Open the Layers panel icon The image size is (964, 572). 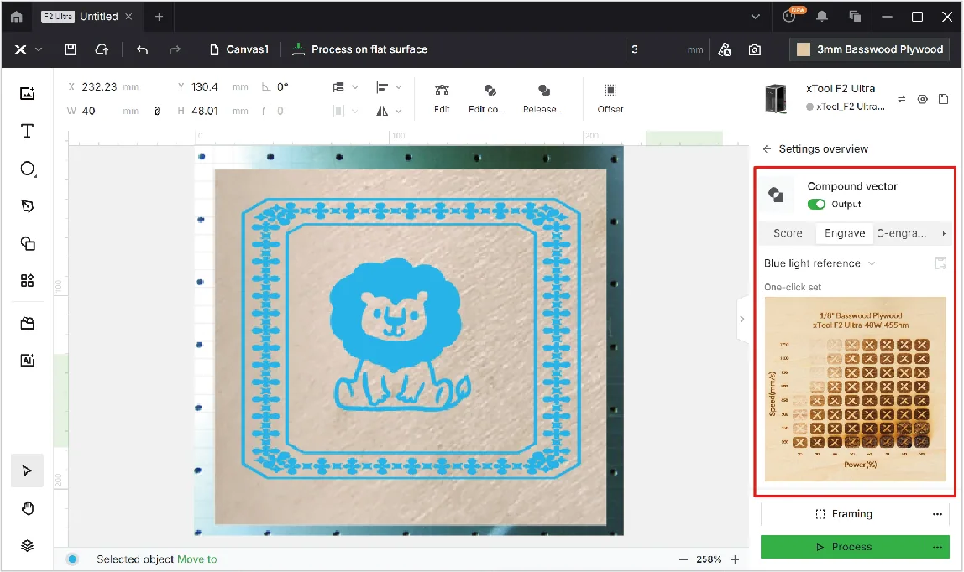point(27,545)
